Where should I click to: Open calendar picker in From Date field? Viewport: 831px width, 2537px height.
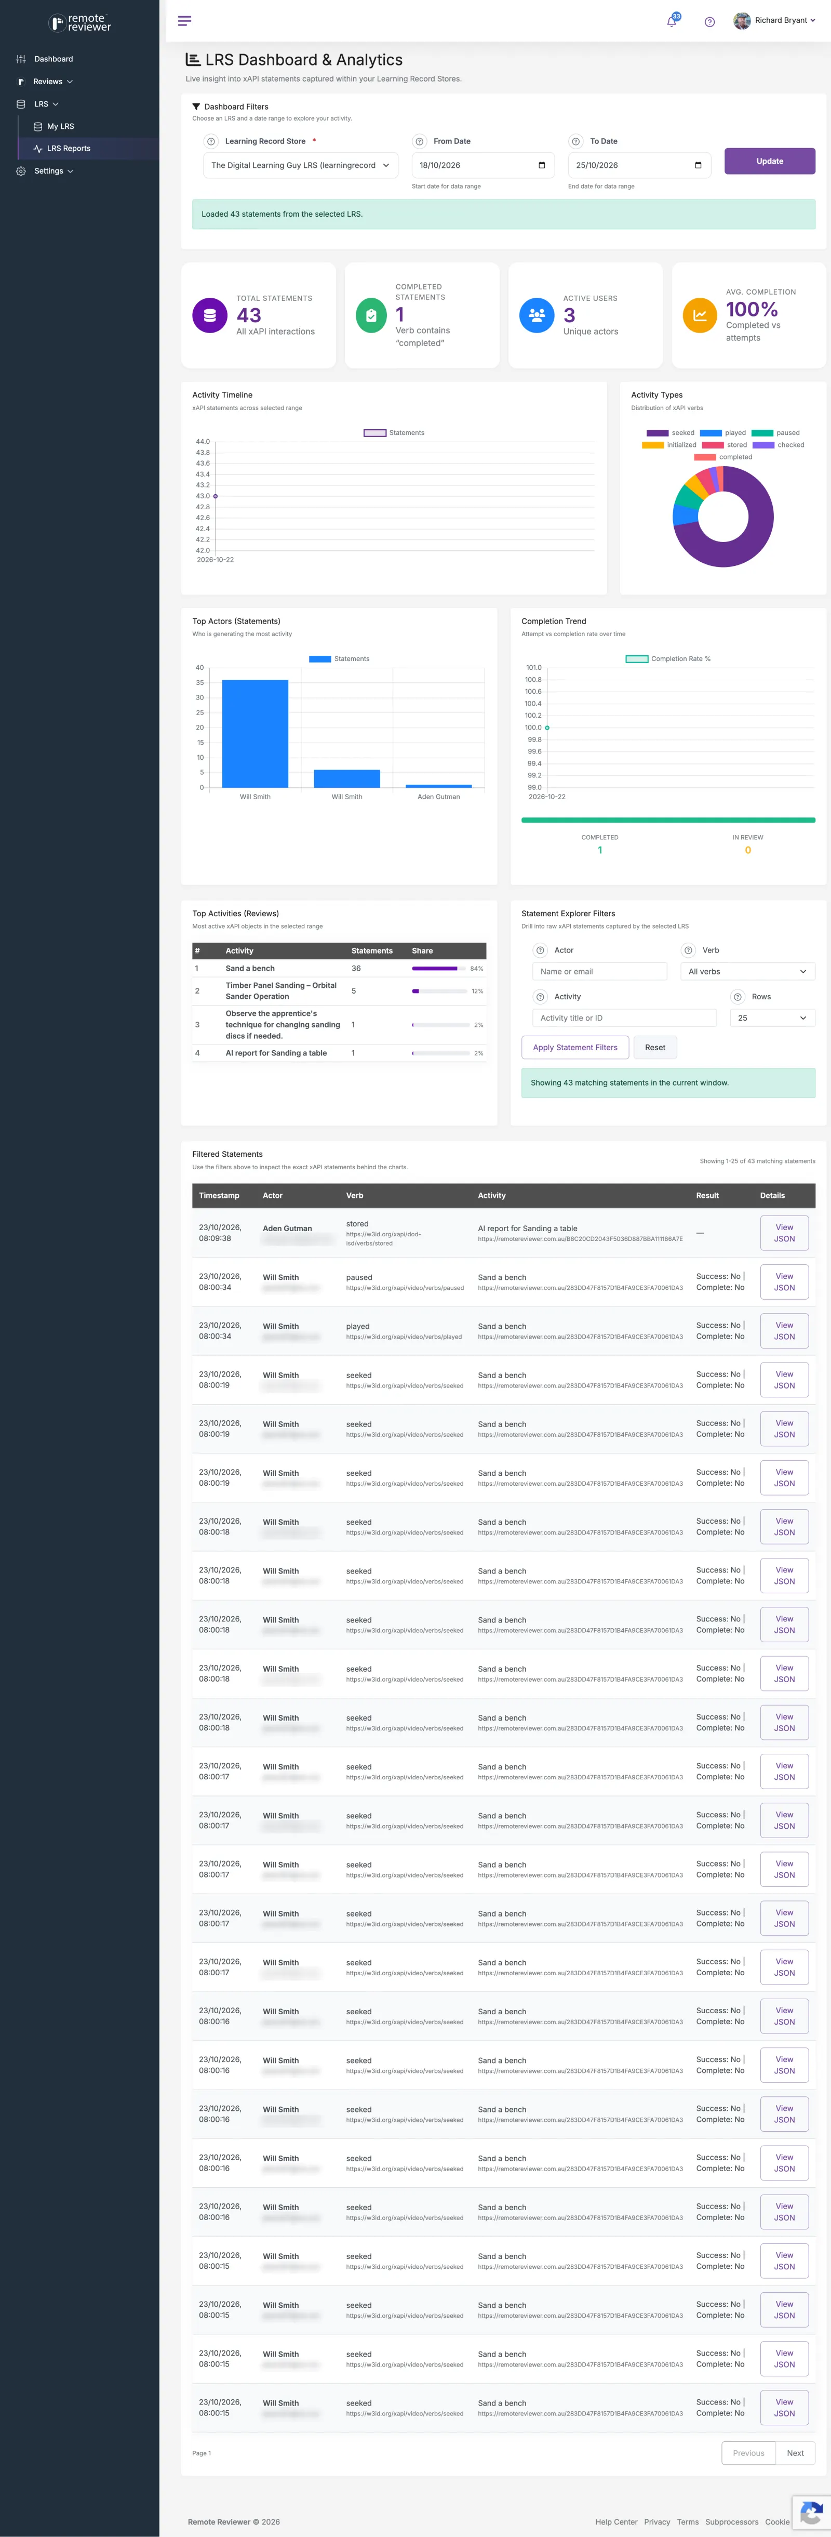[x=542, y=165]
